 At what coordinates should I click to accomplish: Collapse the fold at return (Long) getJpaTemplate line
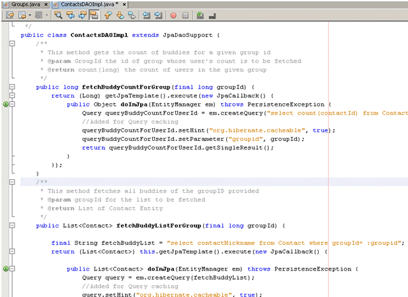coord(12,95)
